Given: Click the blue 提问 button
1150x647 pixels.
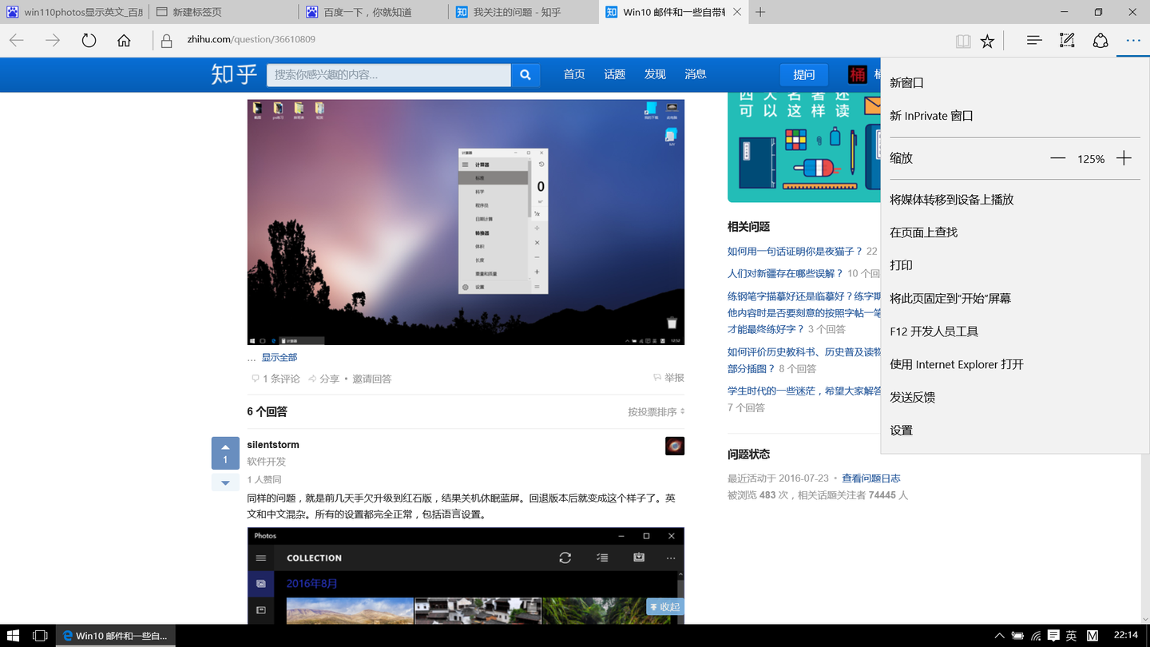Looking at the screenshot, I should (x=803, y=74).
